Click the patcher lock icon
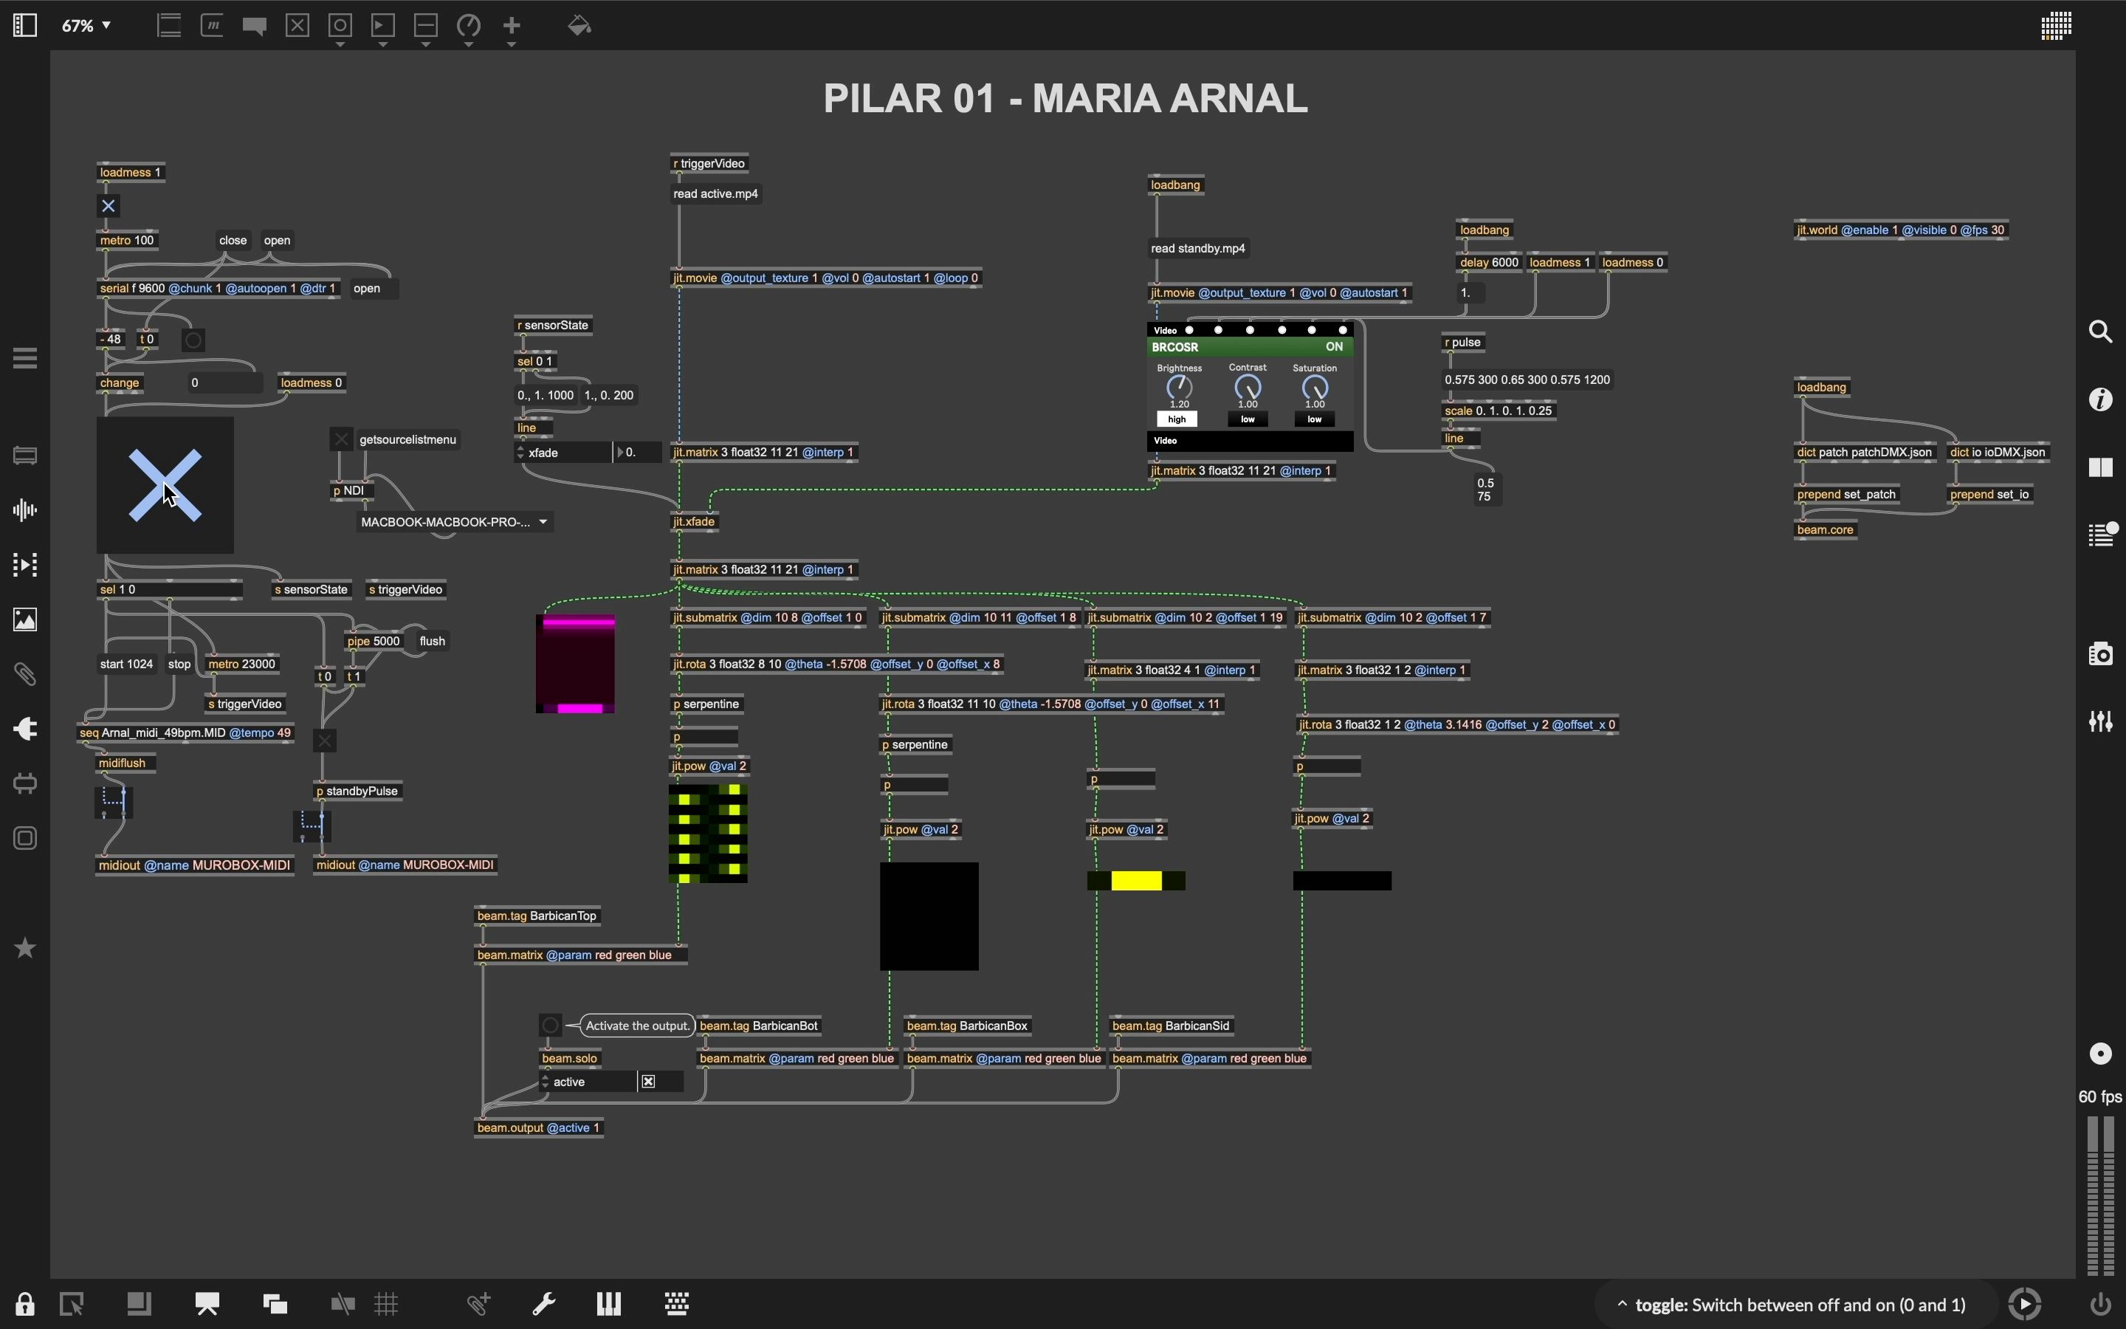This screenshot has width=2126, height=1329. (24, 1303)
